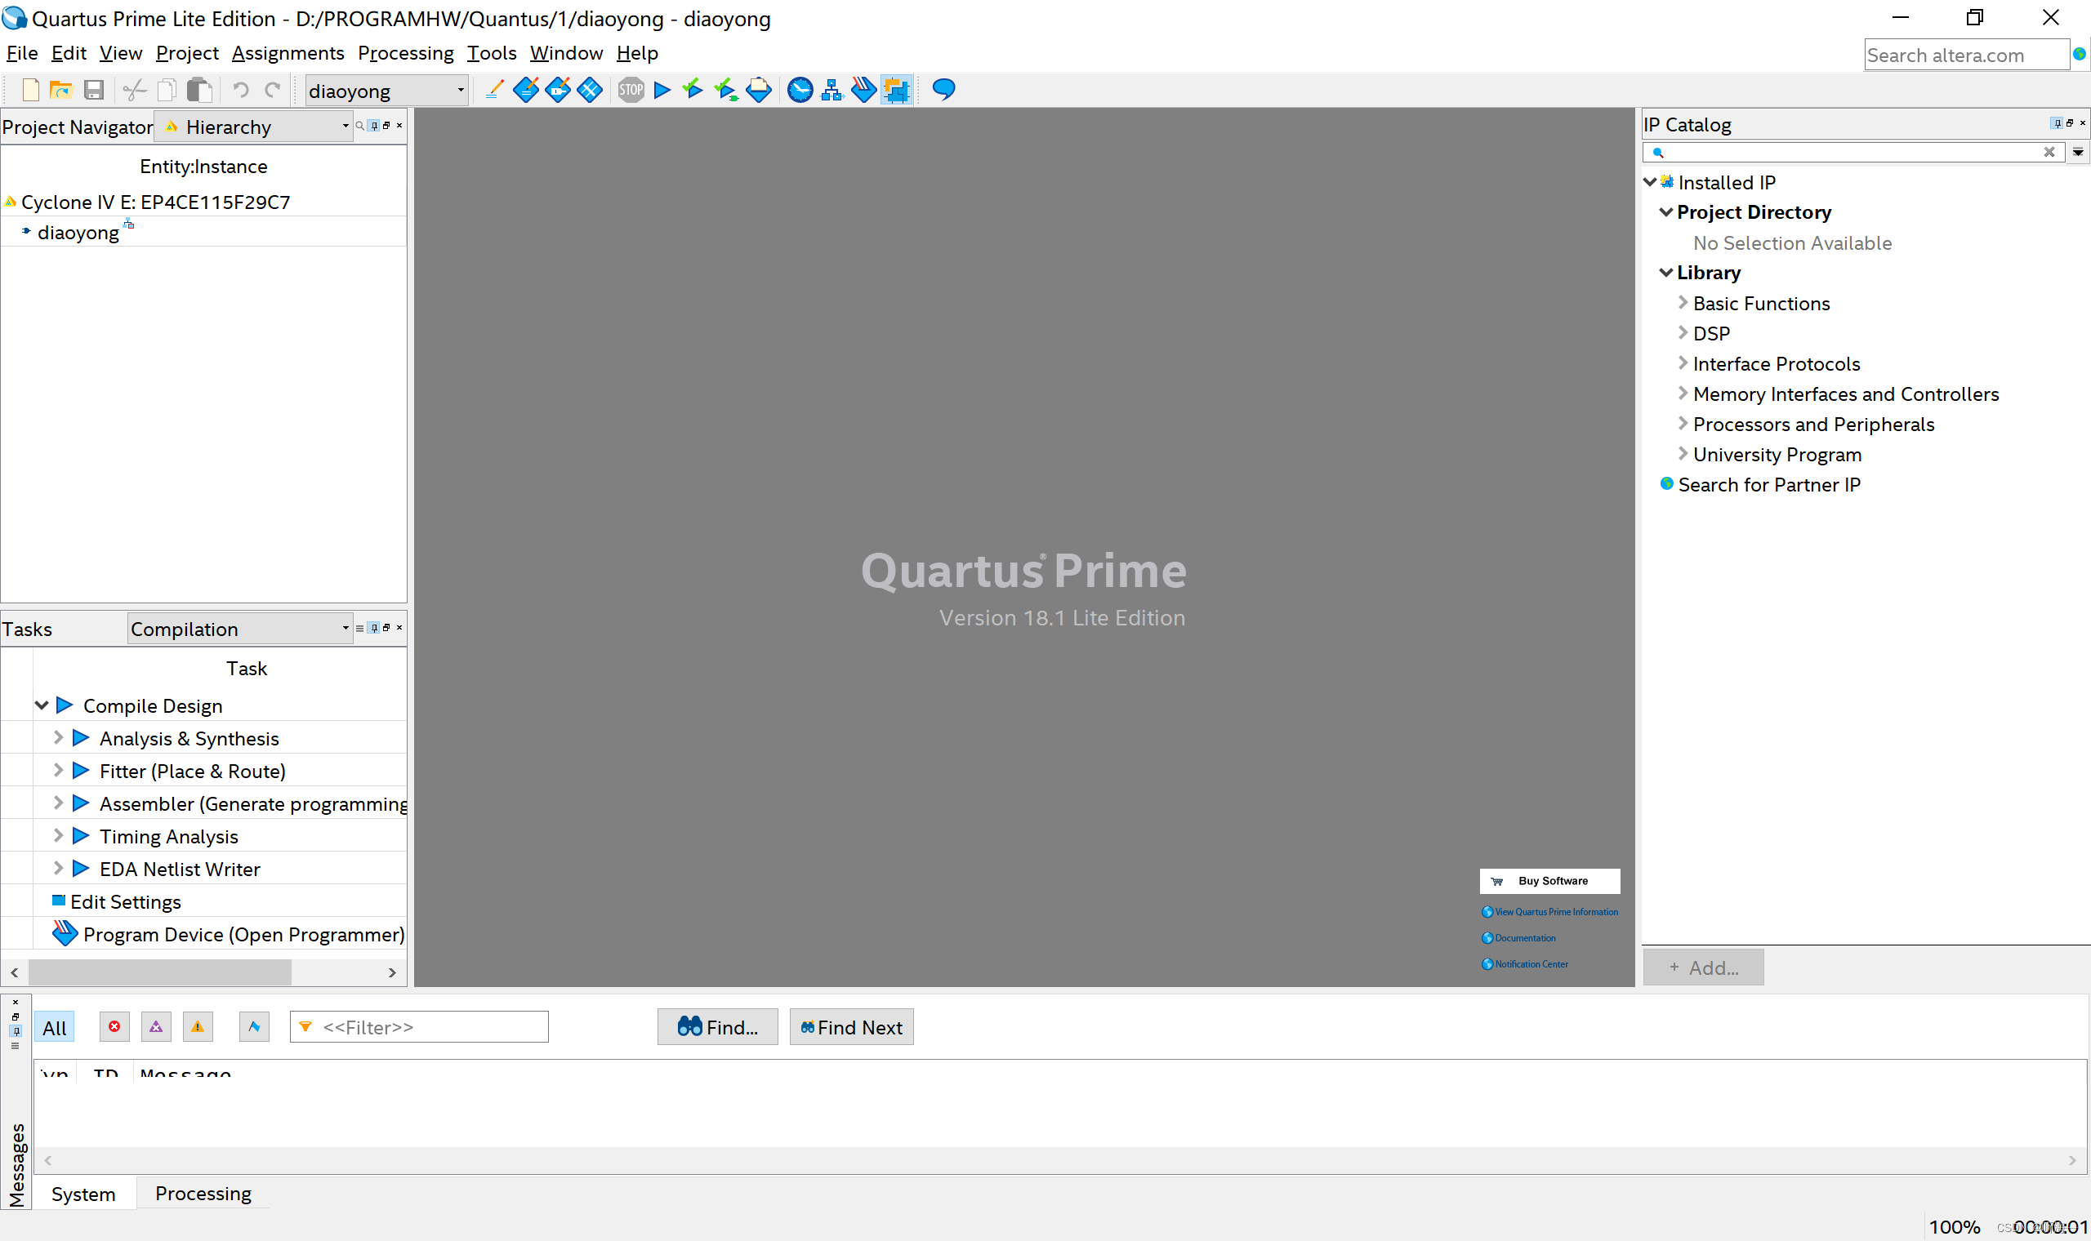Open the Processing menu
The height and width of the screenshot is (1241, 2091).
(x=406, y=53)
